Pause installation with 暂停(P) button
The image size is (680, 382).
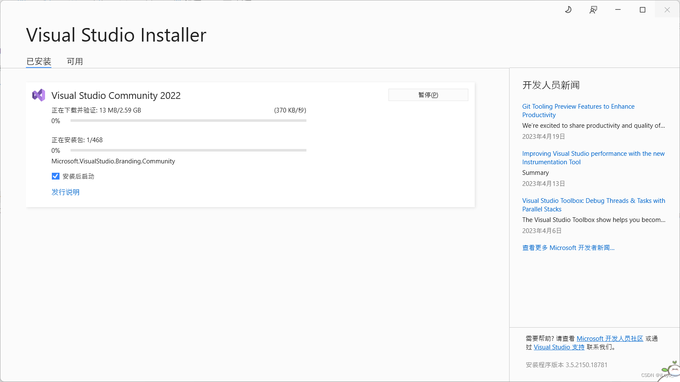click(x=428, y=95)
